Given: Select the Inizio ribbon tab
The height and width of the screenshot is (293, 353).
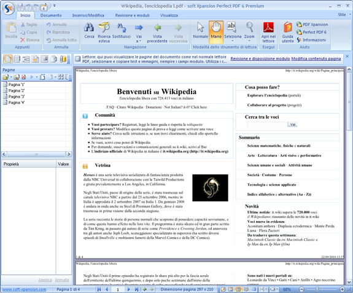Looking at the screenshot, I should [25, 15].
